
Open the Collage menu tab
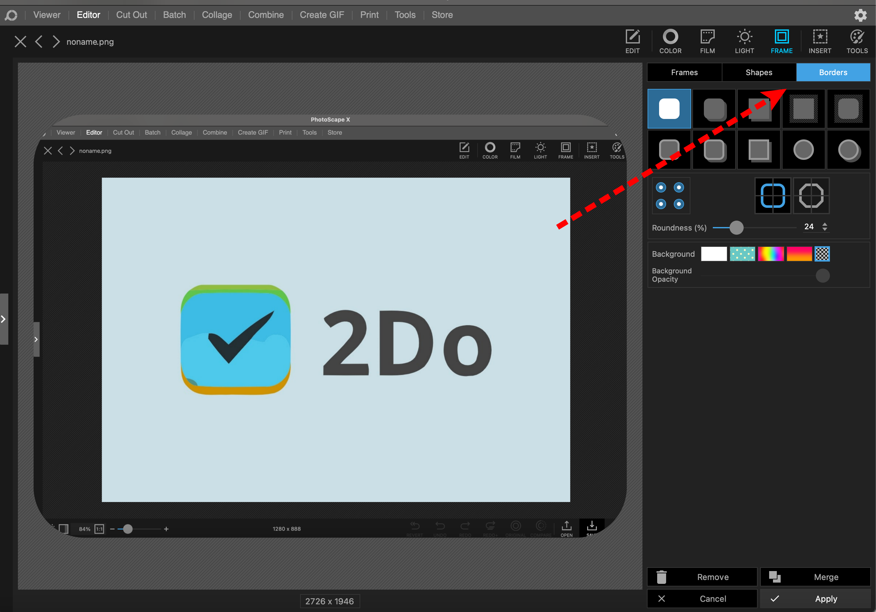217,15
